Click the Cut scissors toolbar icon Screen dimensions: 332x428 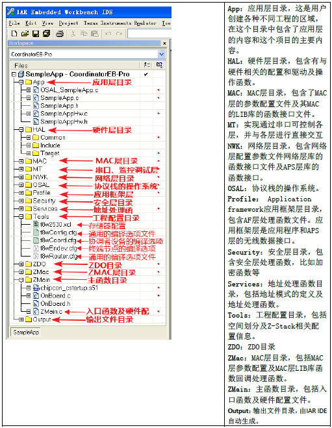73,34
